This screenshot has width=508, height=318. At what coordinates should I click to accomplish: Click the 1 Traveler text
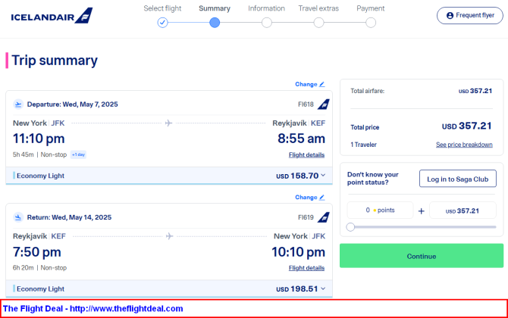(x=363, y=145)
